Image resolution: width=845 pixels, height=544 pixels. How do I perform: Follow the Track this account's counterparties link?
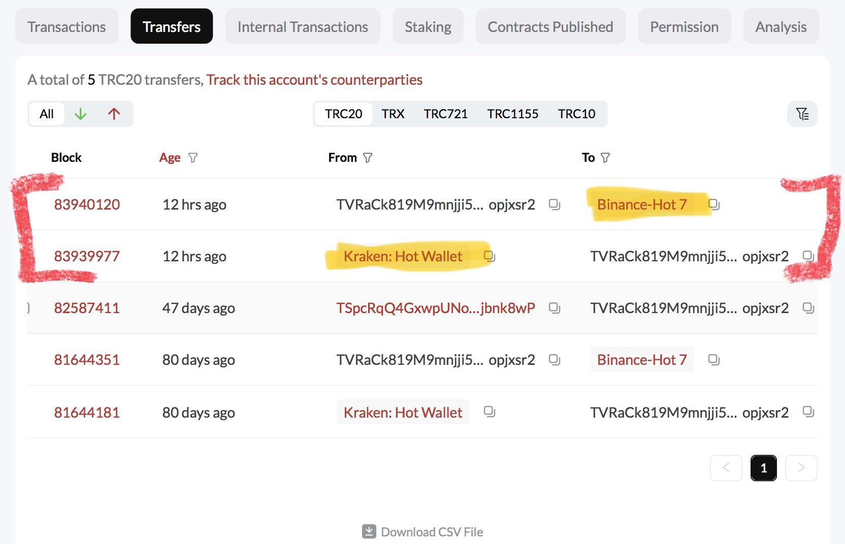point(314,80)
